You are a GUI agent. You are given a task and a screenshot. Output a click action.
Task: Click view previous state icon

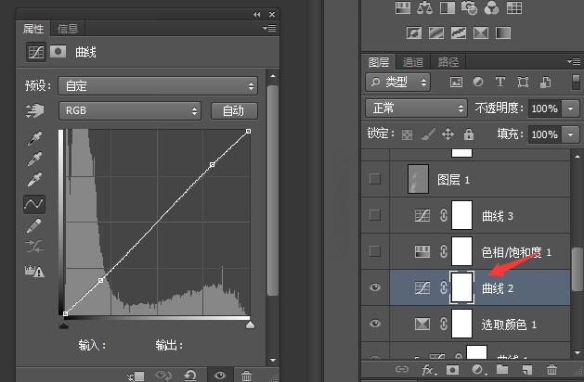163,376
